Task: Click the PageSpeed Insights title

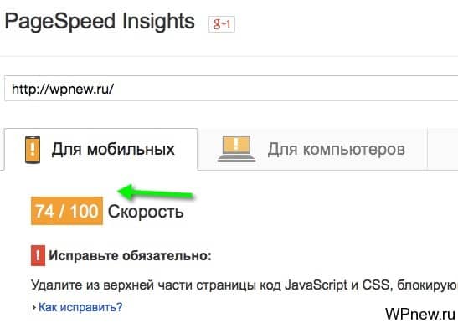Action: coord(100,22)
